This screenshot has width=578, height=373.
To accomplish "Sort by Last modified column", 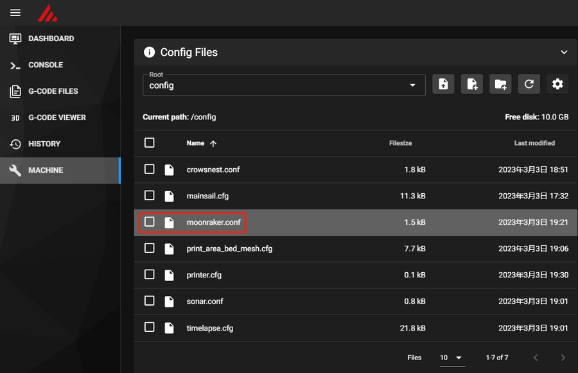I will [534, 143].
